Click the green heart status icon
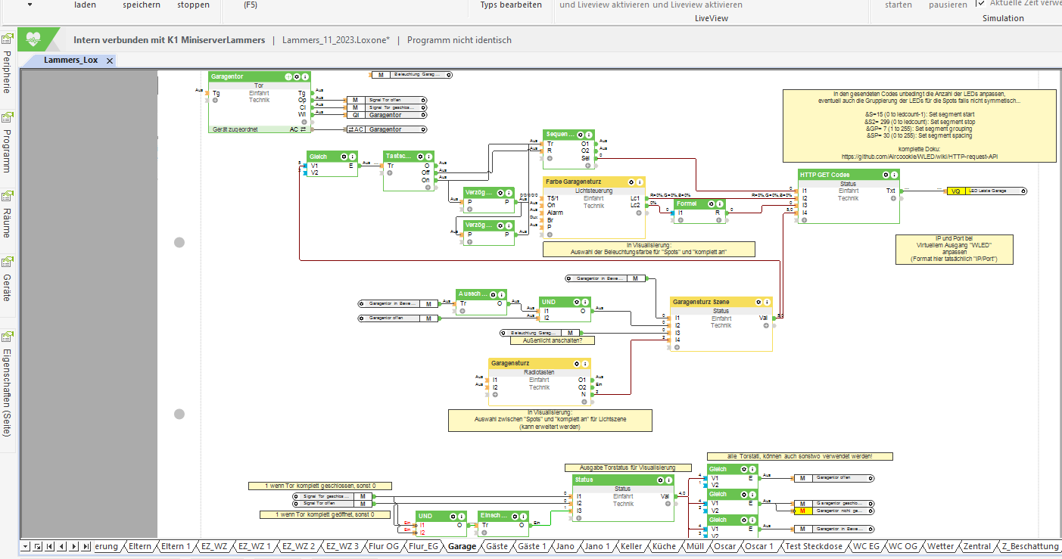This screenshot has width=1062, height=559. (33, 39)
